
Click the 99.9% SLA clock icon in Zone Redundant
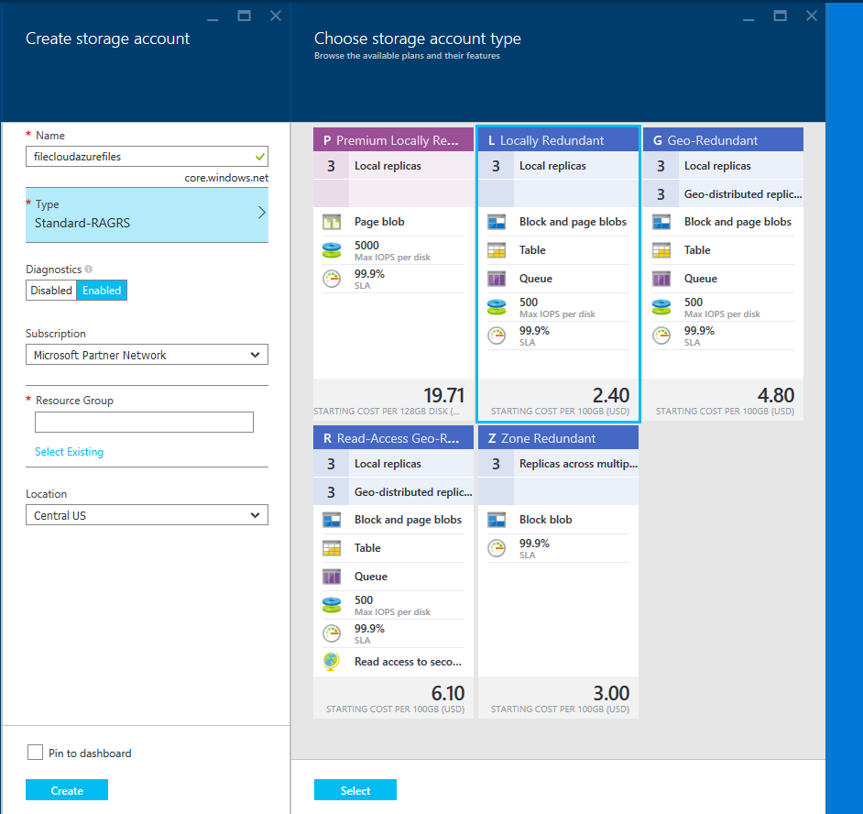coord(496,547)
